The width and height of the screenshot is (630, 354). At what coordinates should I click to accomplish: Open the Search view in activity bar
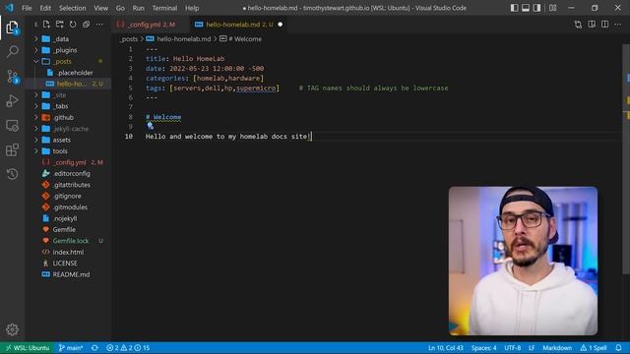tap(12, 51)
